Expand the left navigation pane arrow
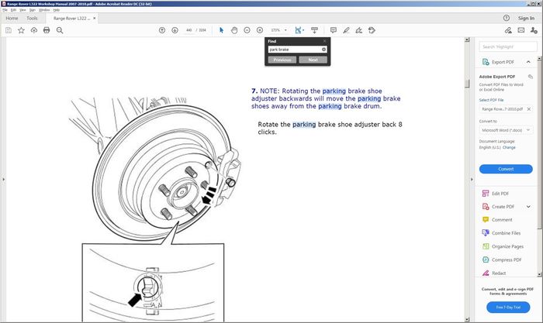This screenshot has height=323, width=543. [x=3, y=180]
